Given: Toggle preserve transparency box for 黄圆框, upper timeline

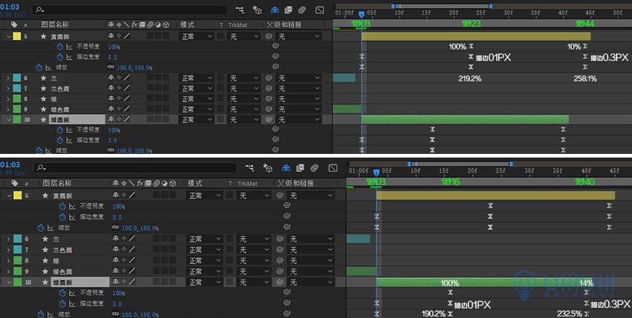Looking at the screenshot, I should click(x=221, y=37).
